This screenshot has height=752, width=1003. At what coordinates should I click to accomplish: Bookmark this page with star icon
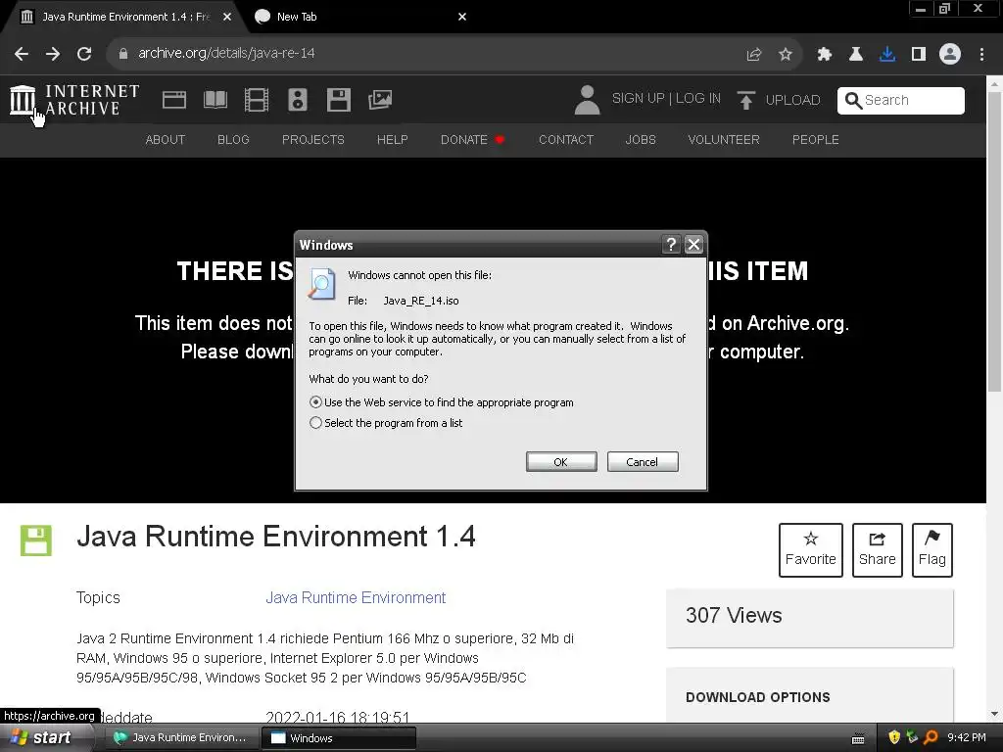pyautogui.click(x=786, y=54)
